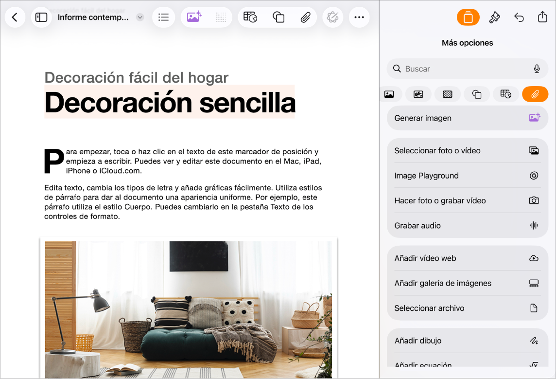The image size is (556, 379).
Task: Click the 'Informe contemp...' document title
Action: [93, 18]
